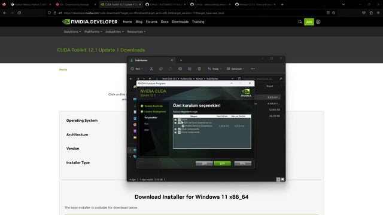The image size is (383, 215).
Task: Open the NVIDIA account profile icon
Action: click(318, 22)
